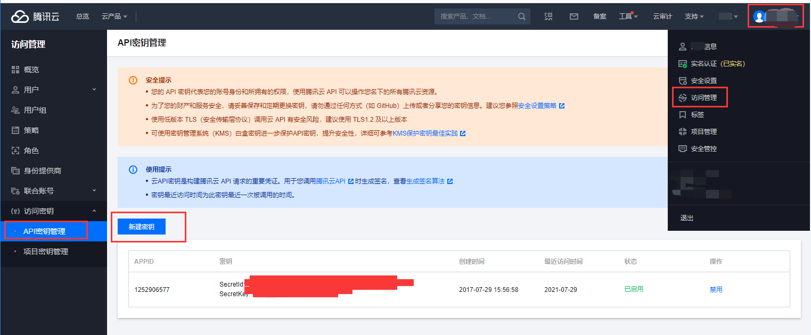Open the blurred account dropdown left of the avatar

[x=728, y=16]
